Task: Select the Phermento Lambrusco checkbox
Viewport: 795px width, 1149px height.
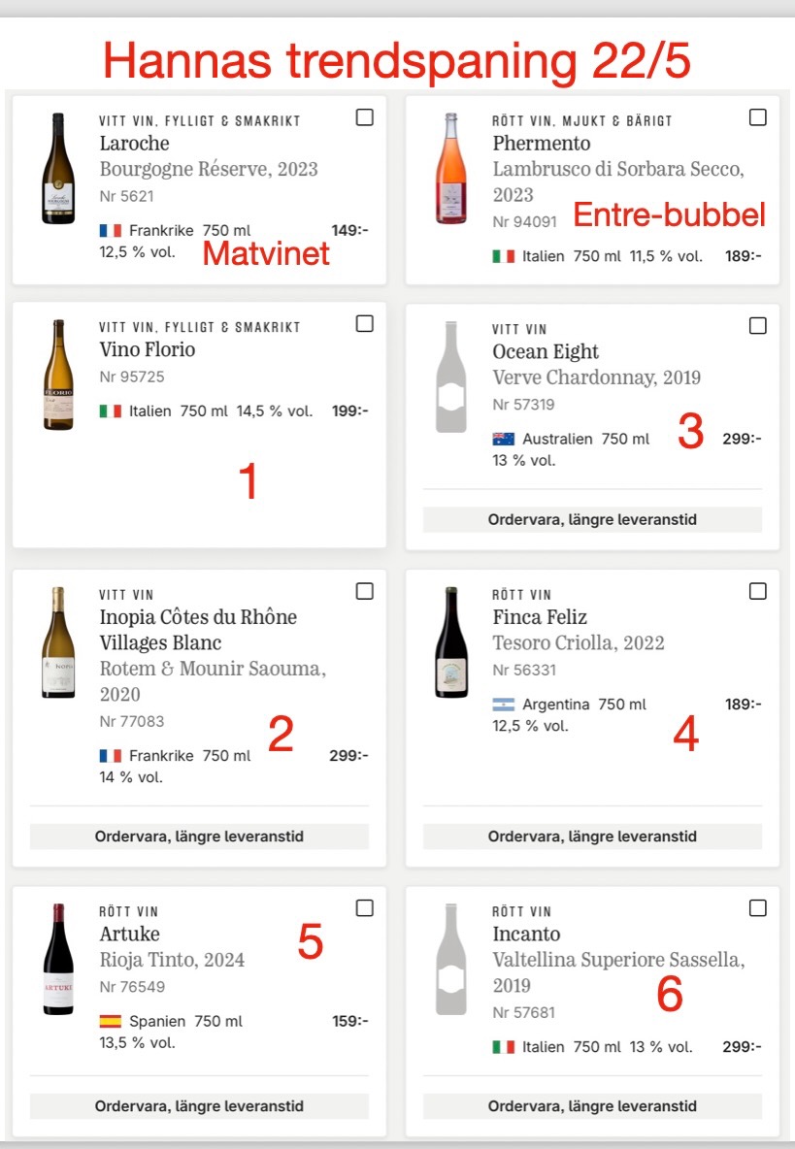Action: click(758, 117)
